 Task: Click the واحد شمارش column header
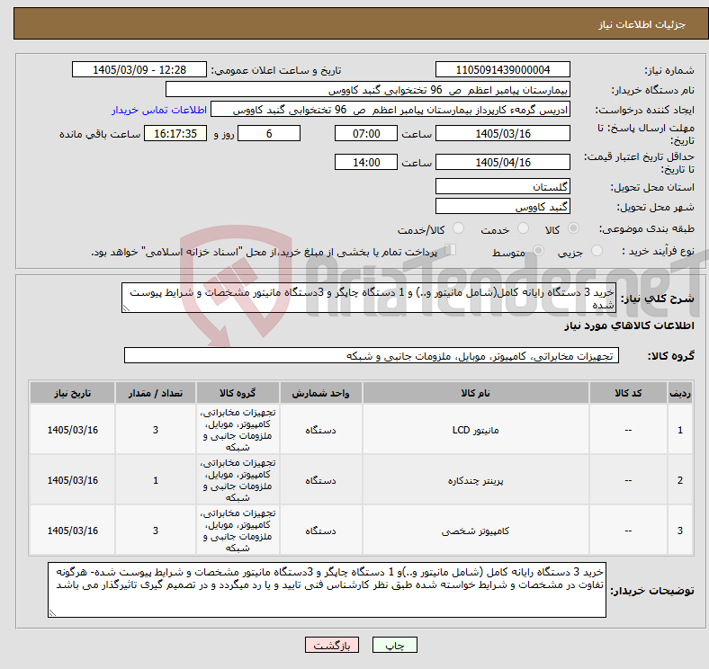coord(320,393)
